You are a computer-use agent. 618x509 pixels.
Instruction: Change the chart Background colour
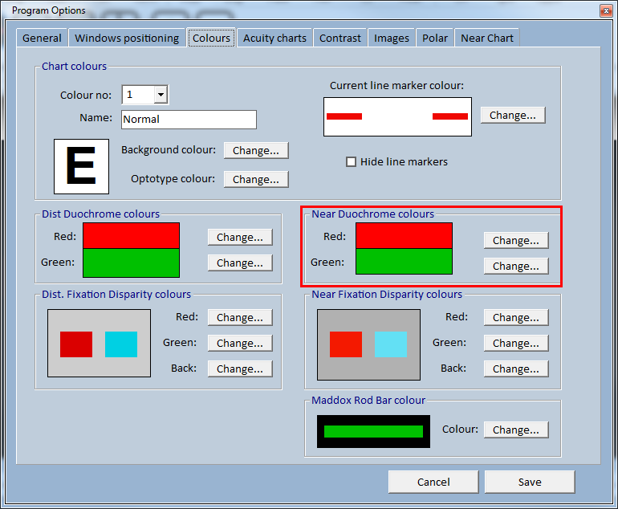(255, 150)
